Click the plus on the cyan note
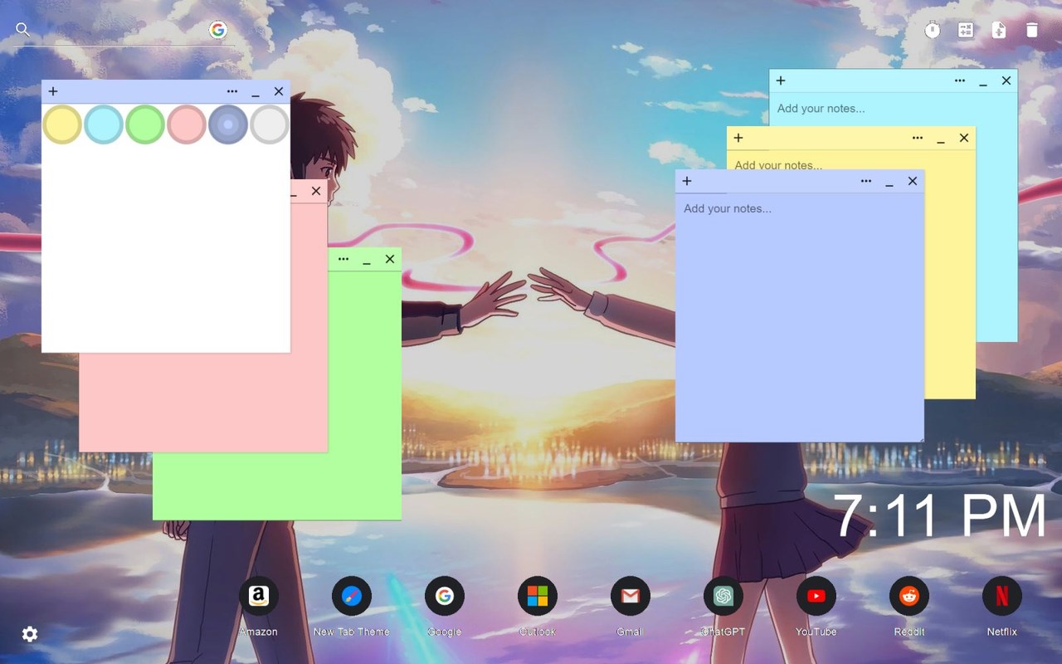The image size is (1062, 664). [x=781, y=81]
